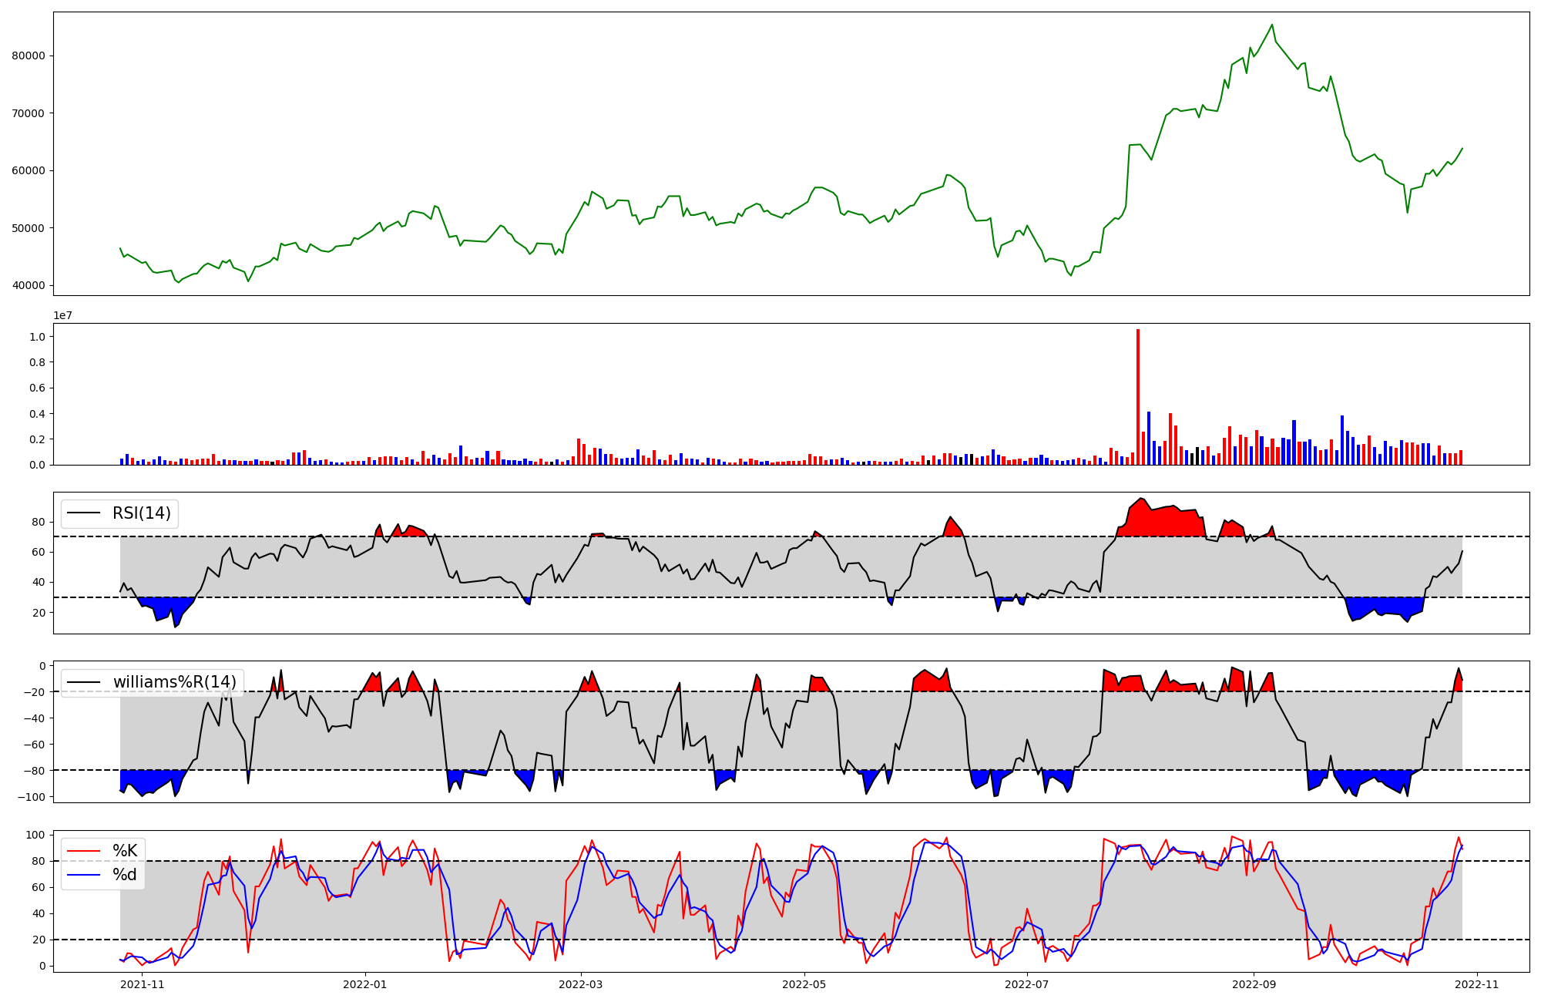This screenshot has width=1541, height=1002.
Task: Click the −40 Williams %R axis tick
Action: click(35, 718)
